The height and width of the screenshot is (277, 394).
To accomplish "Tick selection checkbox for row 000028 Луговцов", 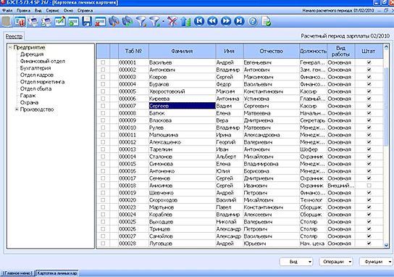I will click(x=103, y=244).
